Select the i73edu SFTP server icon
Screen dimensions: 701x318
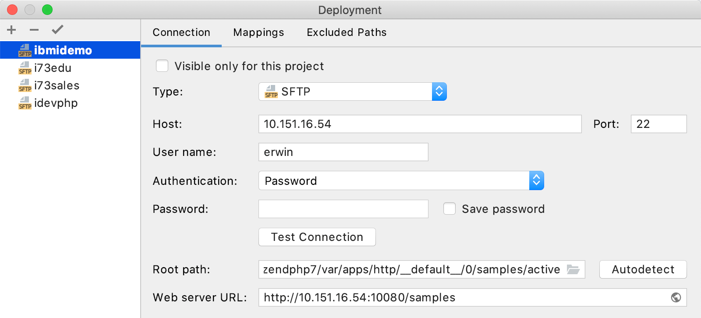pyautogui.click(x=25, y=68)
